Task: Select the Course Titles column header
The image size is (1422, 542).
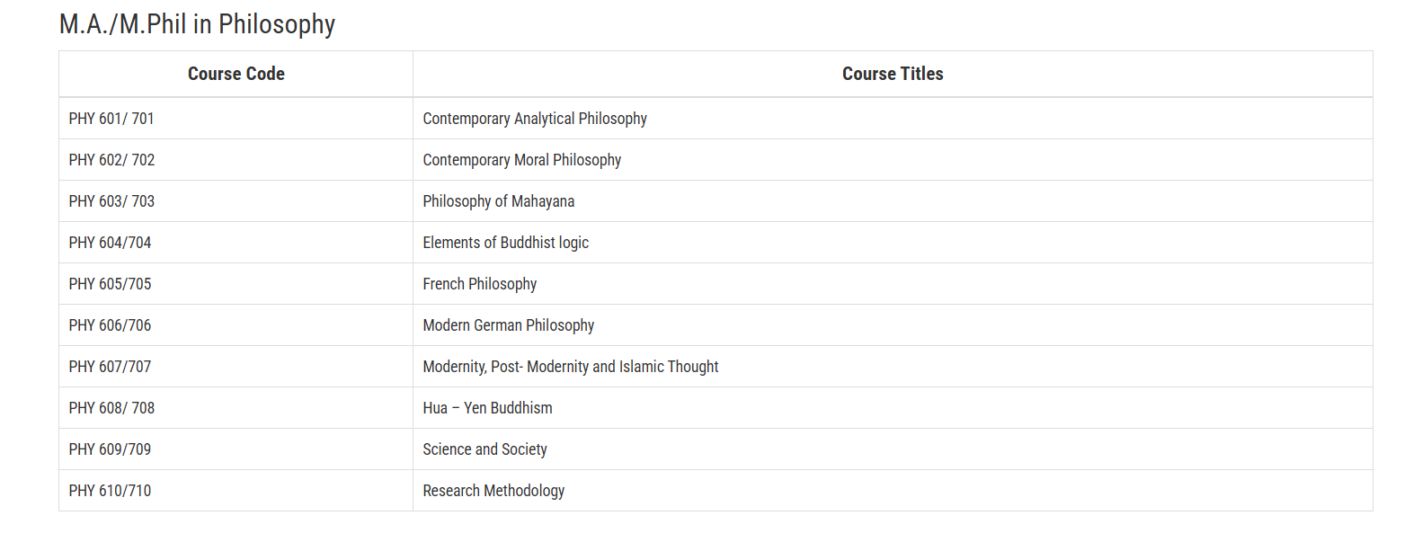Action: tap(892, 74)
